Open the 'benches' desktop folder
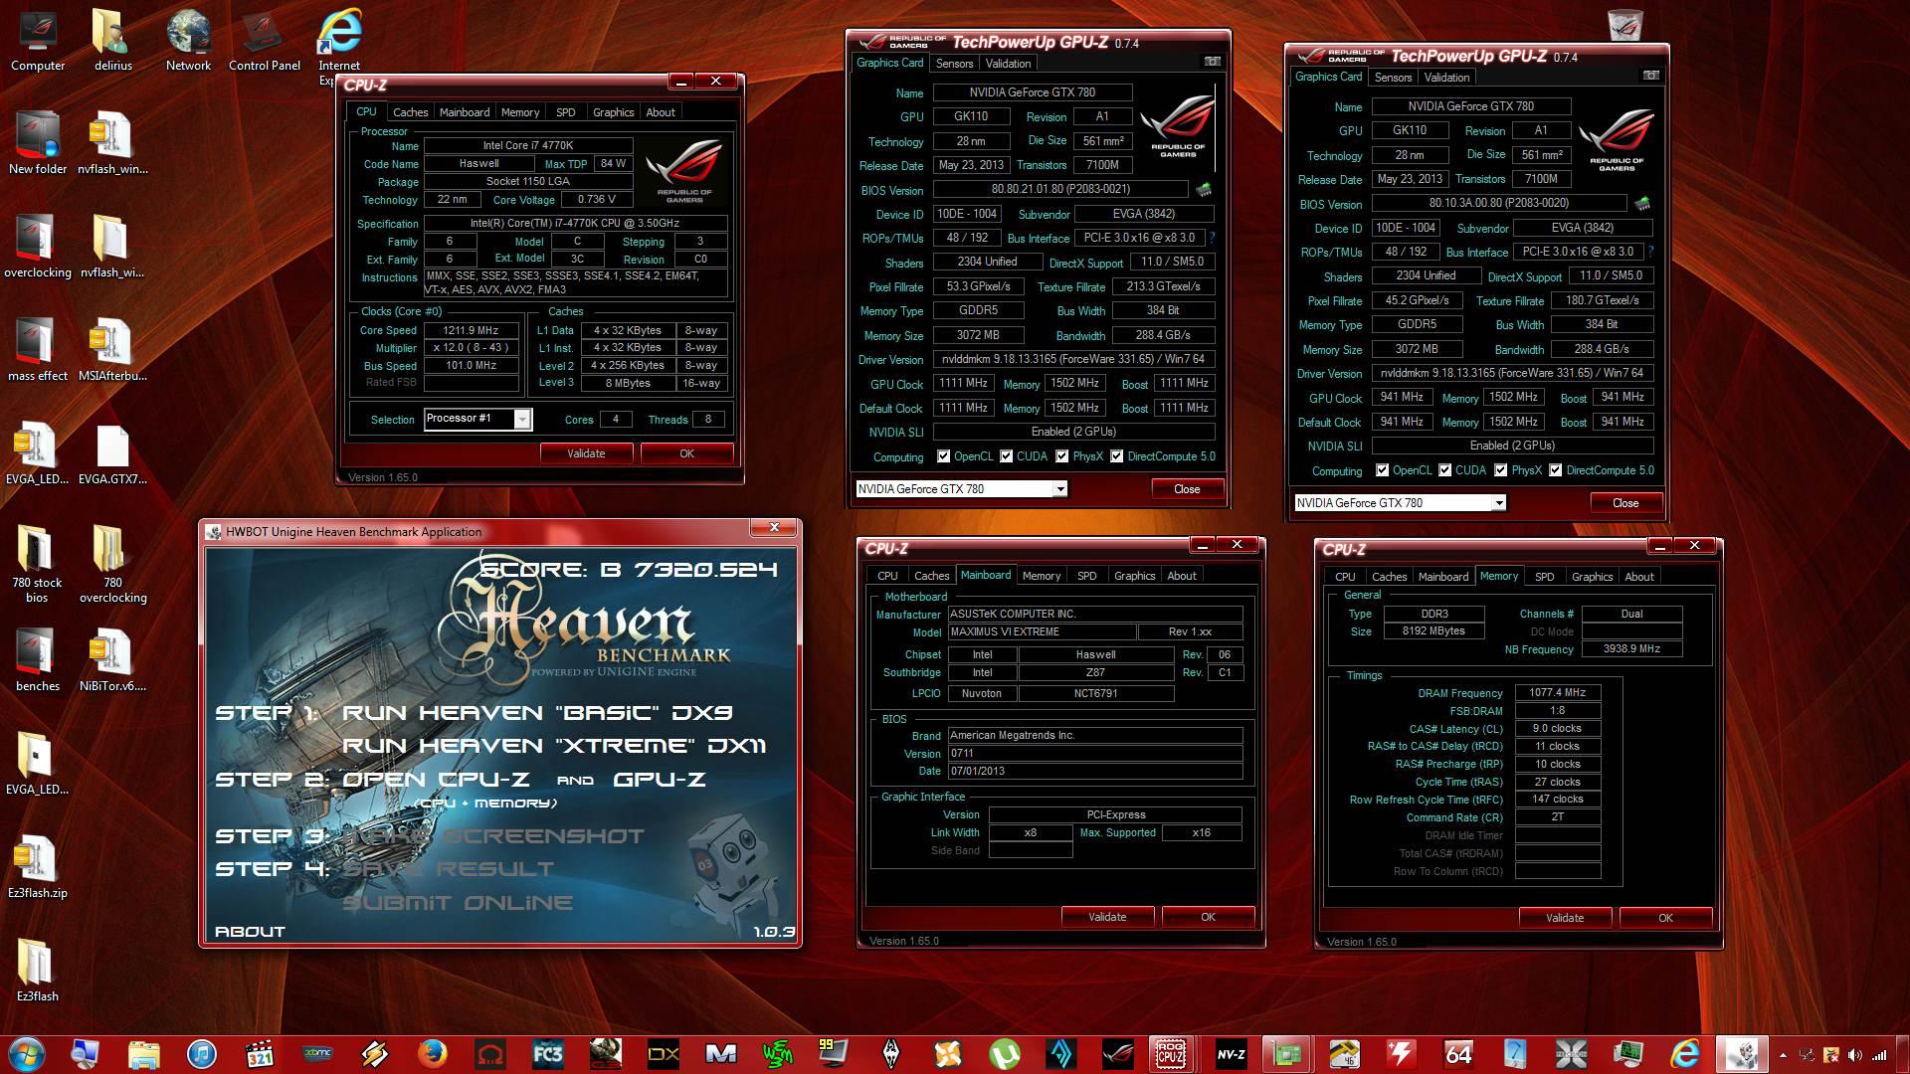This screenshot has height=1074, width=1910. pos(38,660)
